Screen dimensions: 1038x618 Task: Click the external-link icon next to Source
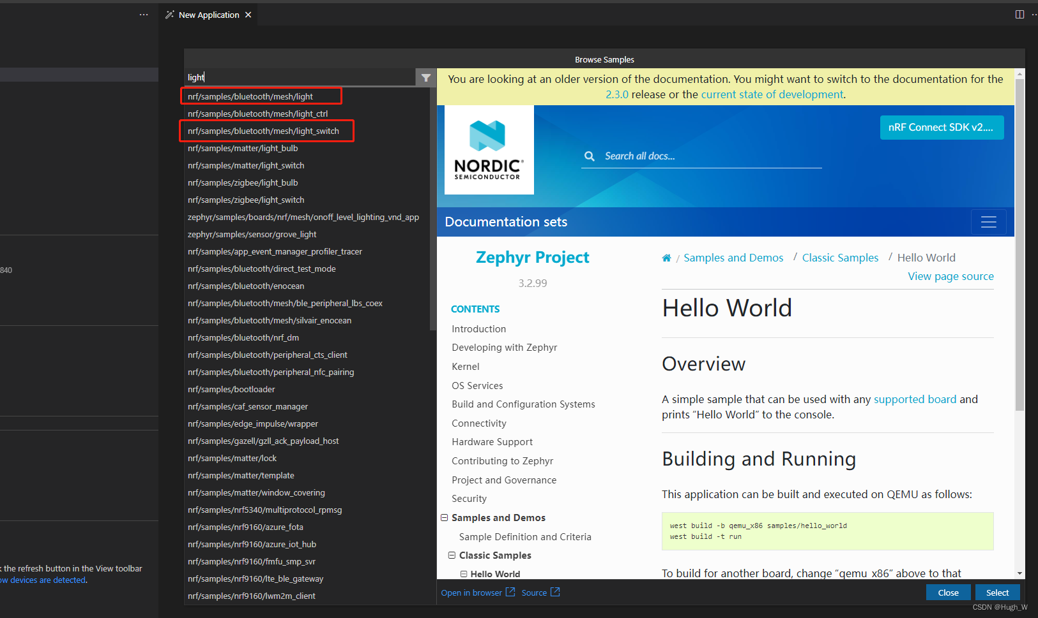(555, 592)
